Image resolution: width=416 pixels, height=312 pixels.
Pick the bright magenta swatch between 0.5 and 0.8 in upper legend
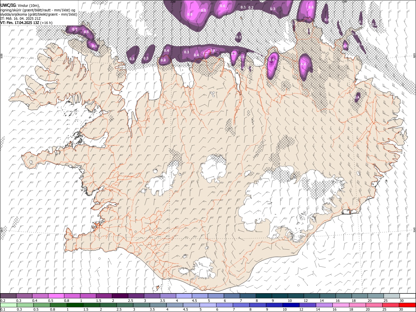56,296
